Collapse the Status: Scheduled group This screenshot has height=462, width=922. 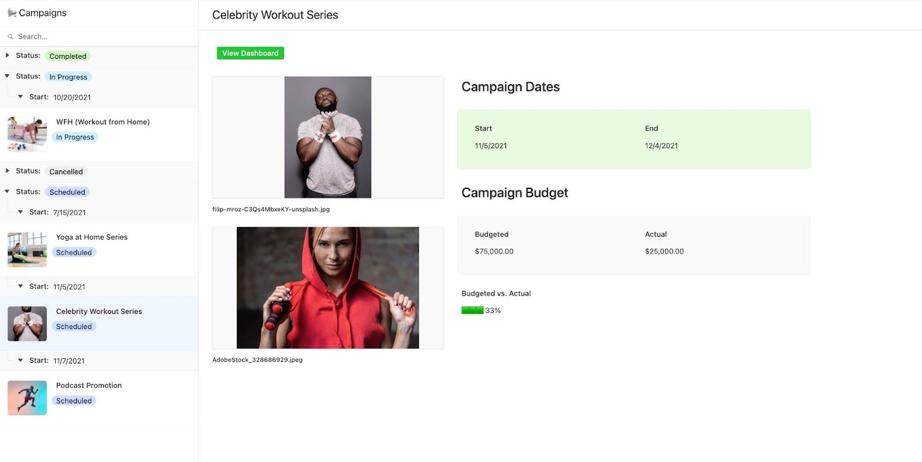coord(7,191)
